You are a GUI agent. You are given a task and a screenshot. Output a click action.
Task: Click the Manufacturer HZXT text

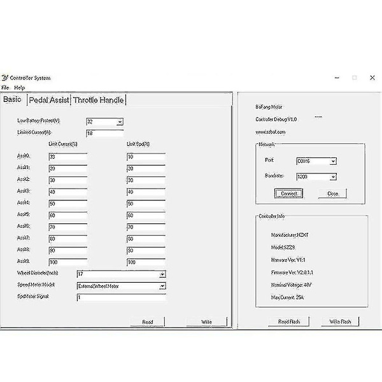point(290,235)
